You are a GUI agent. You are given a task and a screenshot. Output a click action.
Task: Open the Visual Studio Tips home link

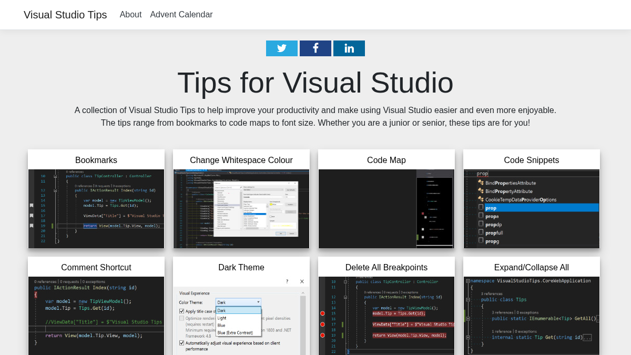[65, 15]
